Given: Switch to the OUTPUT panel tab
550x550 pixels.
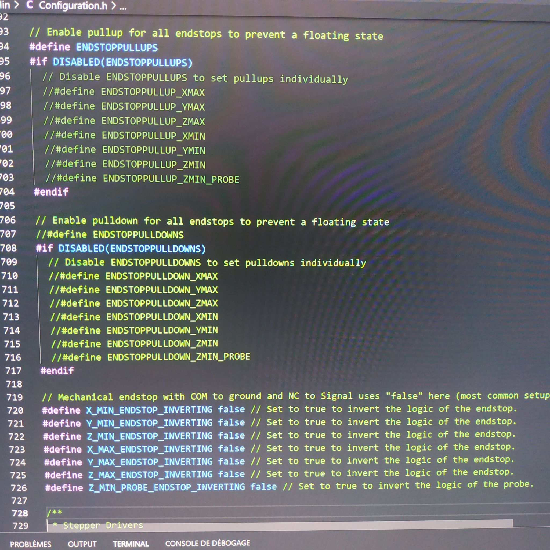Looking at the screenshot, I should click(82, 544).
